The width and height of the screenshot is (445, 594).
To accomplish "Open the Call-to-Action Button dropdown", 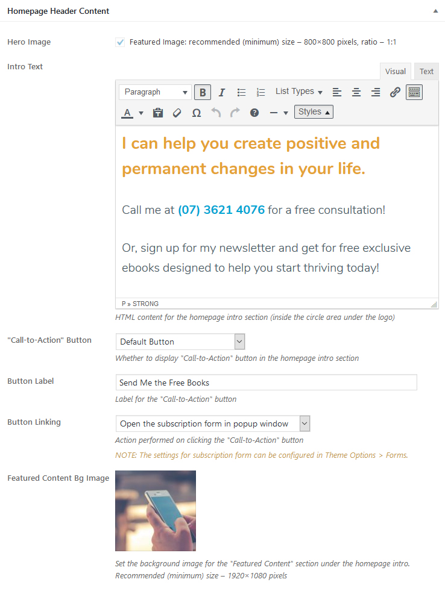I will 180,342.
